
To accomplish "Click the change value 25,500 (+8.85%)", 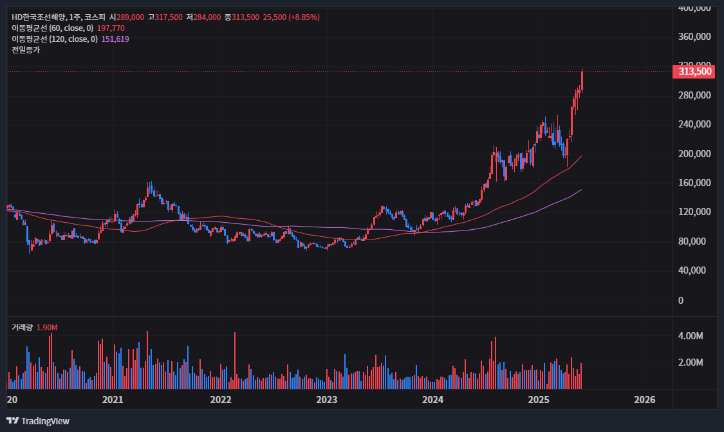I will tap(292, 17).
